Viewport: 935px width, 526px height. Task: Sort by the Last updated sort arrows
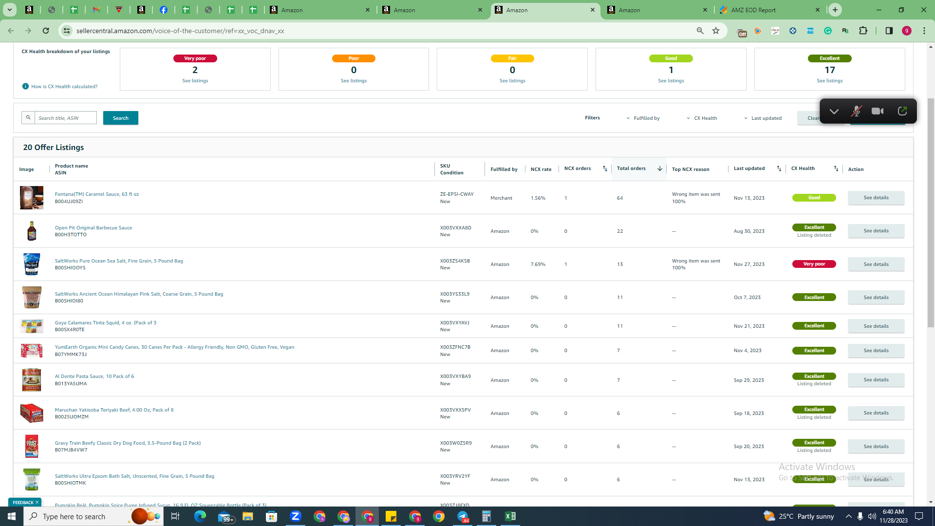779,169
